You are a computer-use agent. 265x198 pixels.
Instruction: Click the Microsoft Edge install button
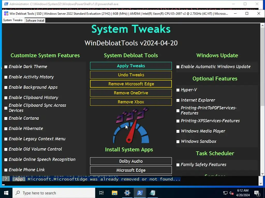(131, 170)
